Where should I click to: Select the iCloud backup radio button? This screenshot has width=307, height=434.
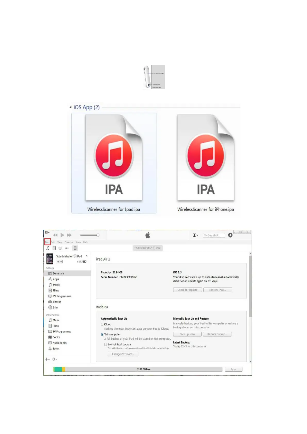(102, 324)
